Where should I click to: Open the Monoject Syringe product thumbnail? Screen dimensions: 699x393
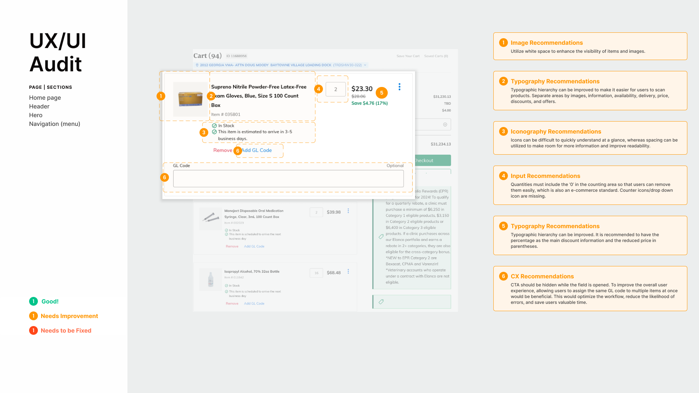(211, 219)
